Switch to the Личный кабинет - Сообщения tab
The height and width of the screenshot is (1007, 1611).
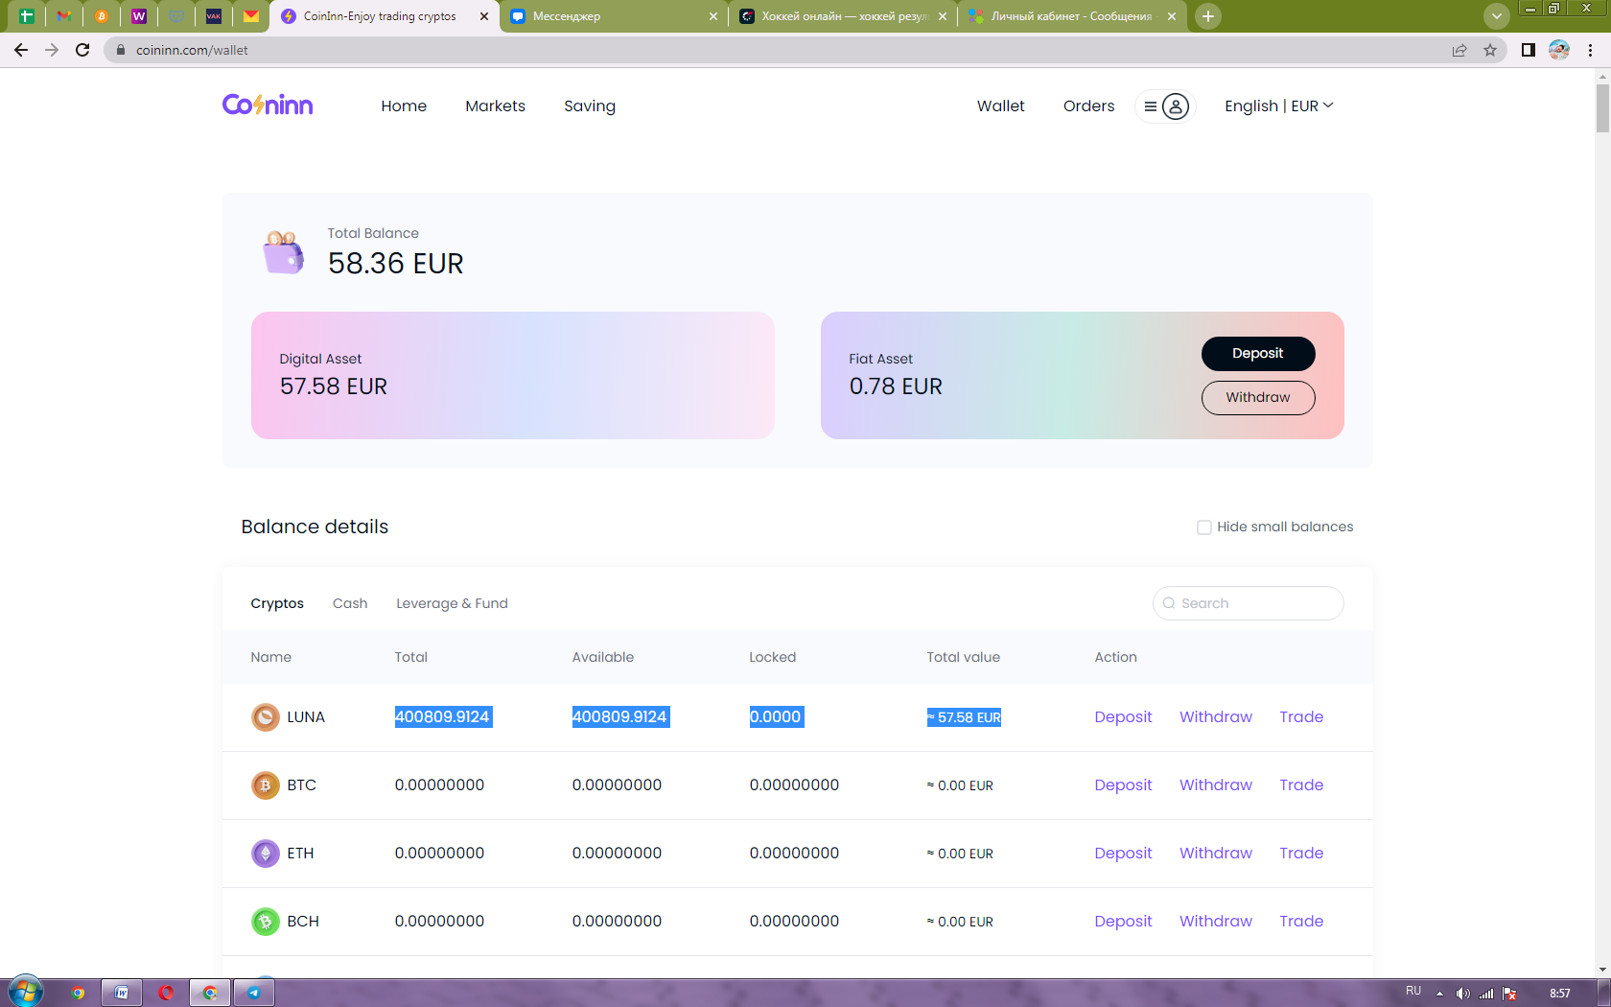click(1071, 16)
